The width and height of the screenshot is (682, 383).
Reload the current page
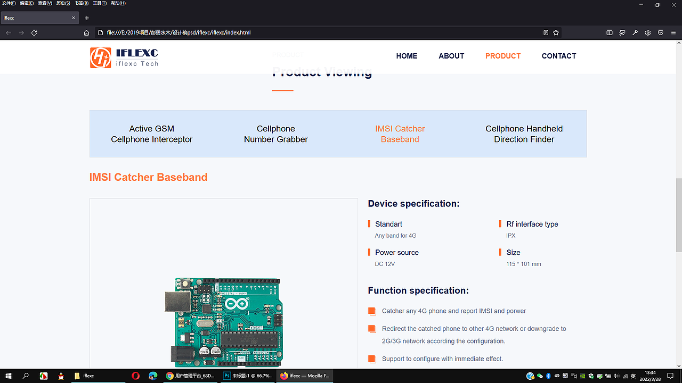tap(34, 32)
